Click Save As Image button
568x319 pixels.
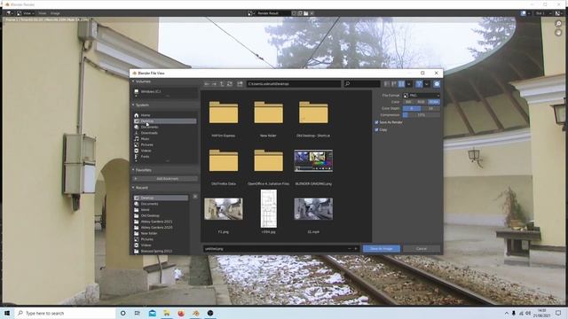382,248
